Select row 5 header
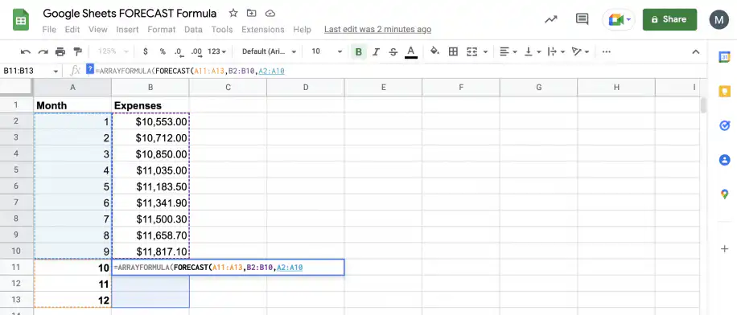Image resolution: width=737 pixels, height=315 pixels. click(x=16, y=170)
